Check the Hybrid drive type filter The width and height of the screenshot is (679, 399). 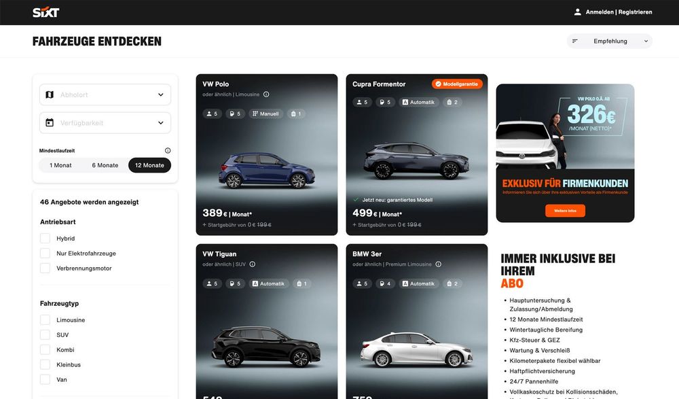click(45, 238)
